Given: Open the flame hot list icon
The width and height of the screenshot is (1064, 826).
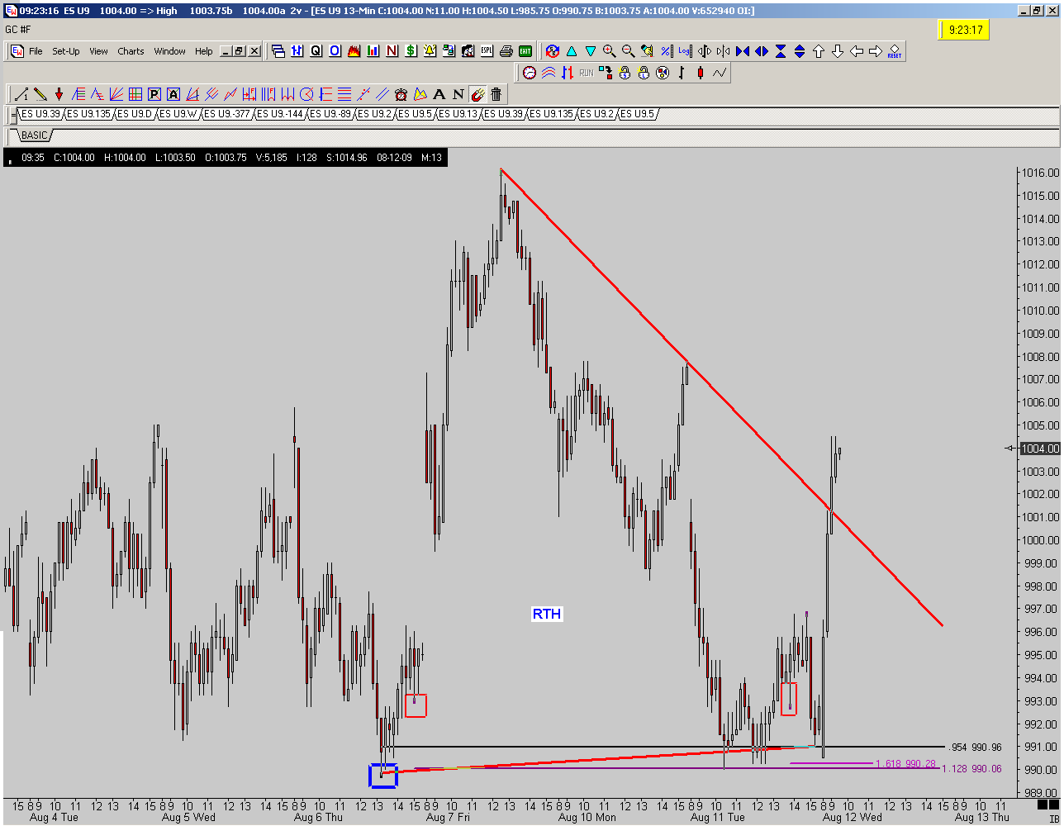Looking at the screenshot, I should (354, 51).
